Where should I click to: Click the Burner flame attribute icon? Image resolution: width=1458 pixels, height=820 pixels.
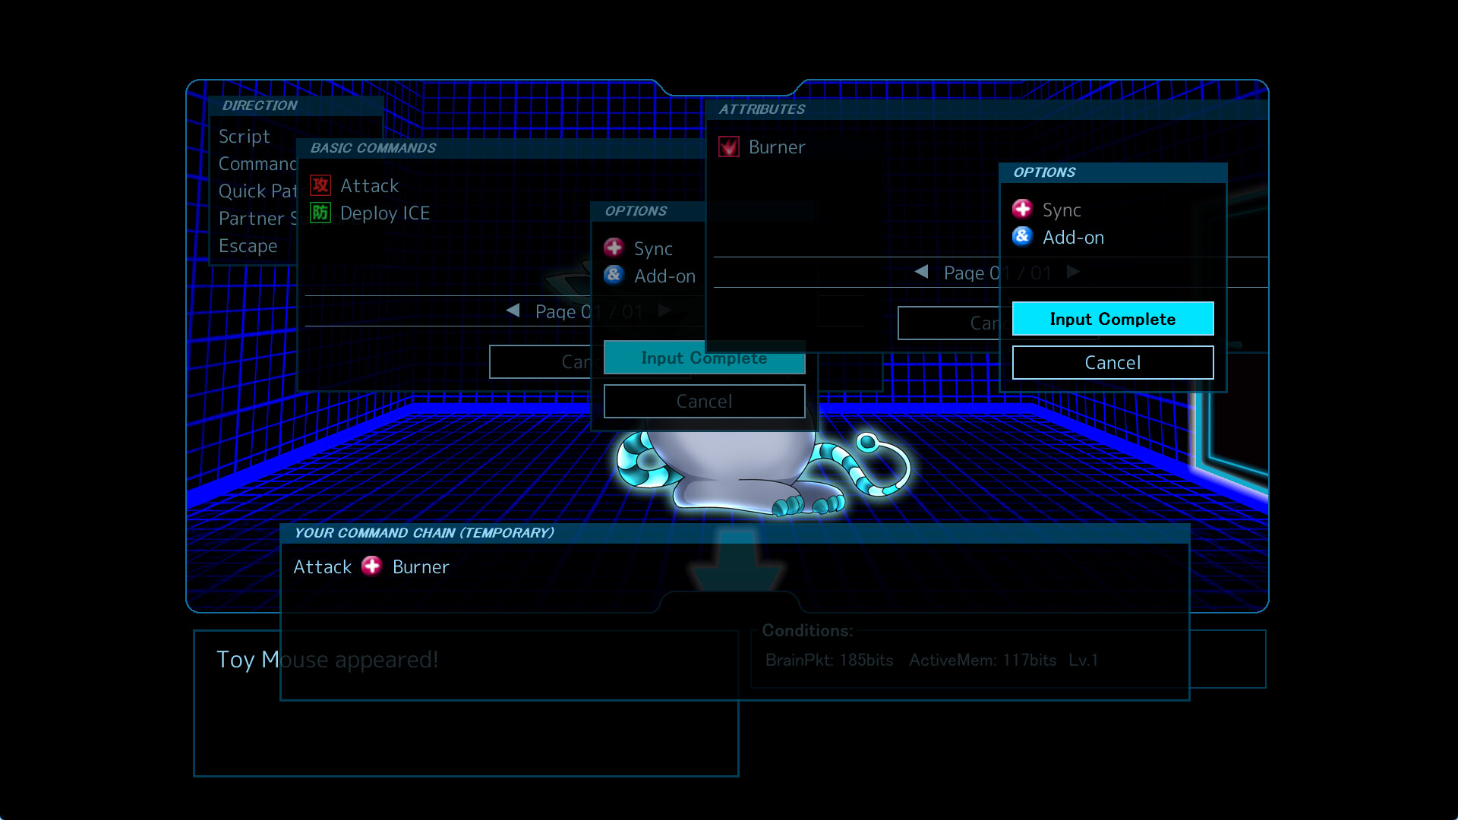click(728, 147)
